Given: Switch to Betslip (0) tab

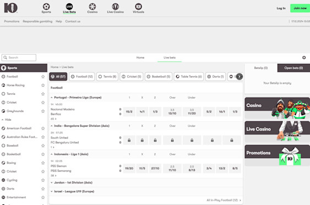Looking at the screenshot, I should click(x=261, y=68).
